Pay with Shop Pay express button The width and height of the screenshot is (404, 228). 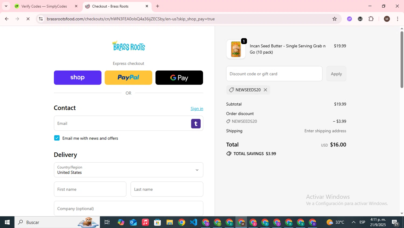(x=78, y=78)
